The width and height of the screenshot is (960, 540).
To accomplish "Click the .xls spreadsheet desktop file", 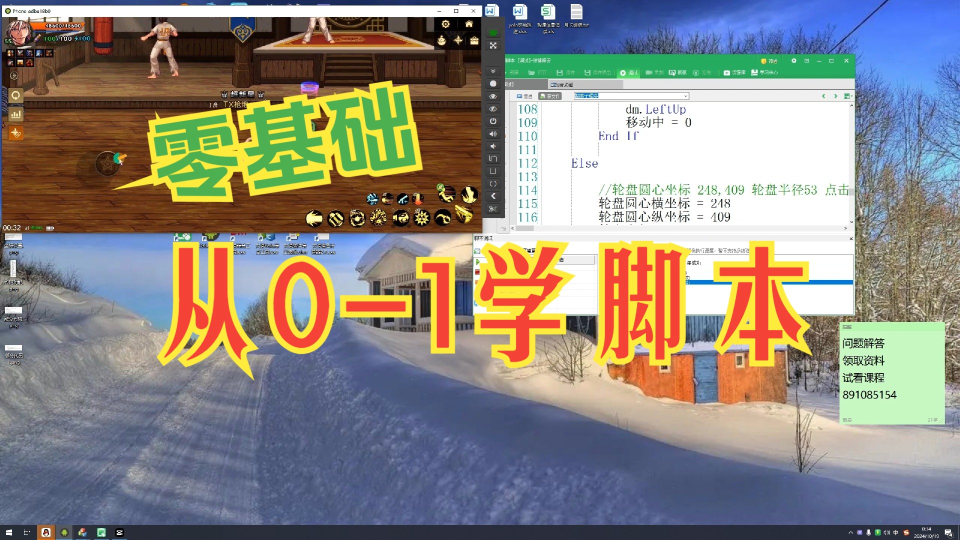I will click(x=548, y=18).
